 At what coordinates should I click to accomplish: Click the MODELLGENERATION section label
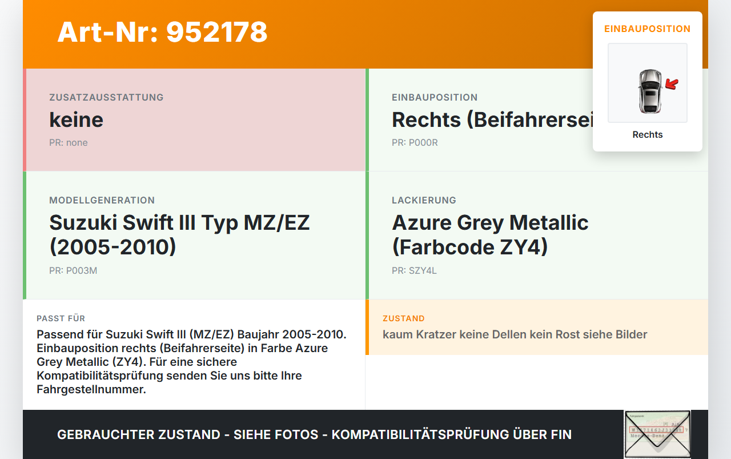[102, 200]
